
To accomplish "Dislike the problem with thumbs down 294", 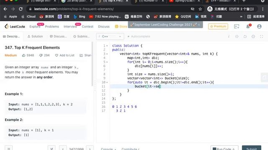I will point(44,55).
